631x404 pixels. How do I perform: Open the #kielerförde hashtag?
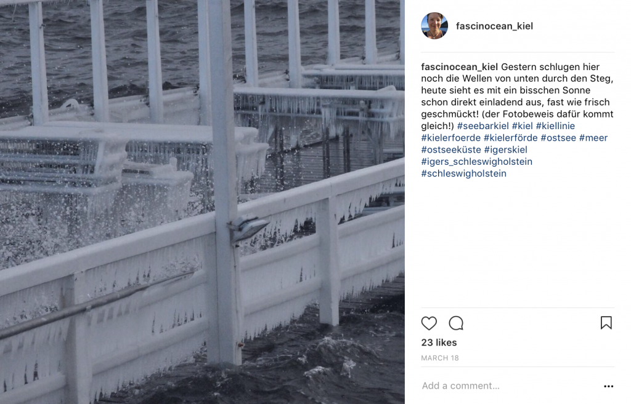point(510,138)
